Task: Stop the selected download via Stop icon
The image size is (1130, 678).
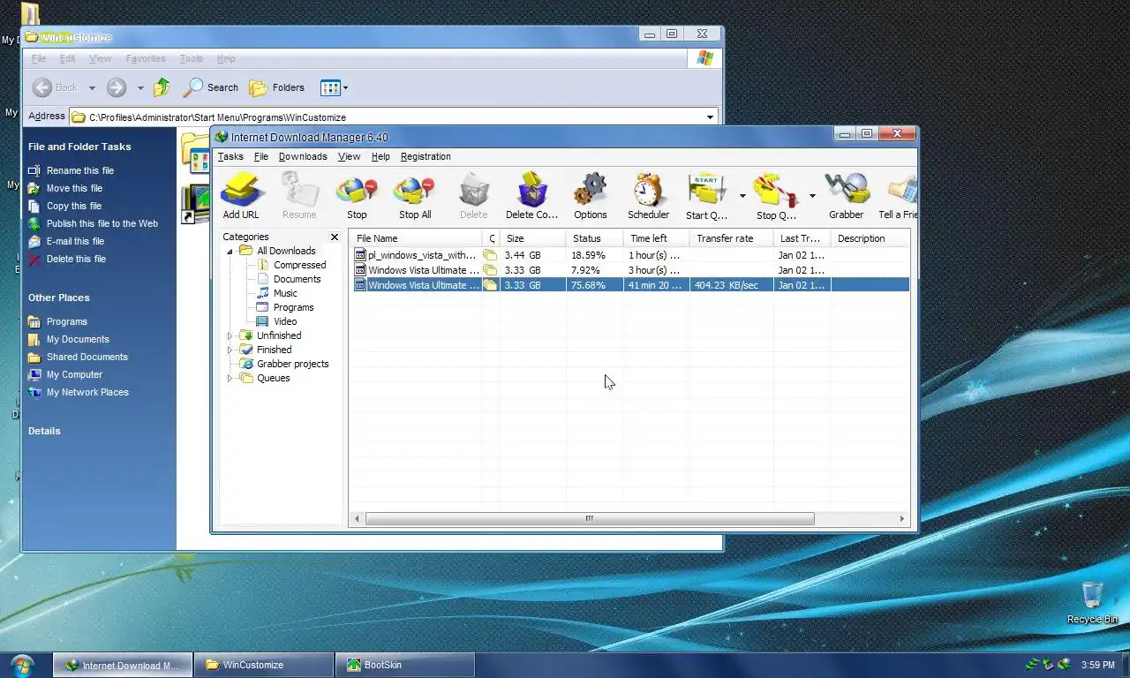Action: click(x=357, y=195)
